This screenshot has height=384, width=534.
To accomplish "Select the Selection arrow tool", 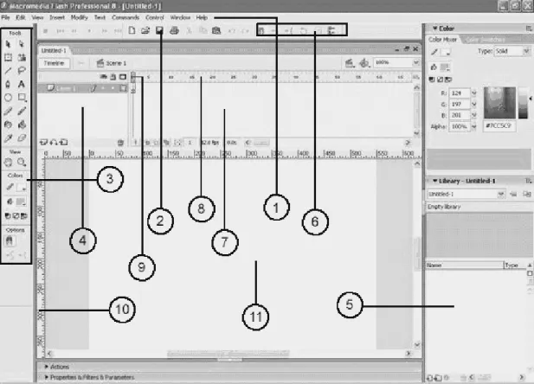I will pos(8,44).
